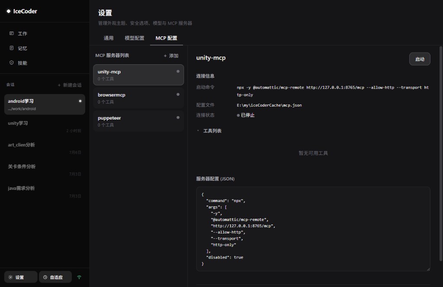The width and height of the screenshot is (443, 287).
Task: Click the .../work/android path text
Action: click(x=22, y=109)
